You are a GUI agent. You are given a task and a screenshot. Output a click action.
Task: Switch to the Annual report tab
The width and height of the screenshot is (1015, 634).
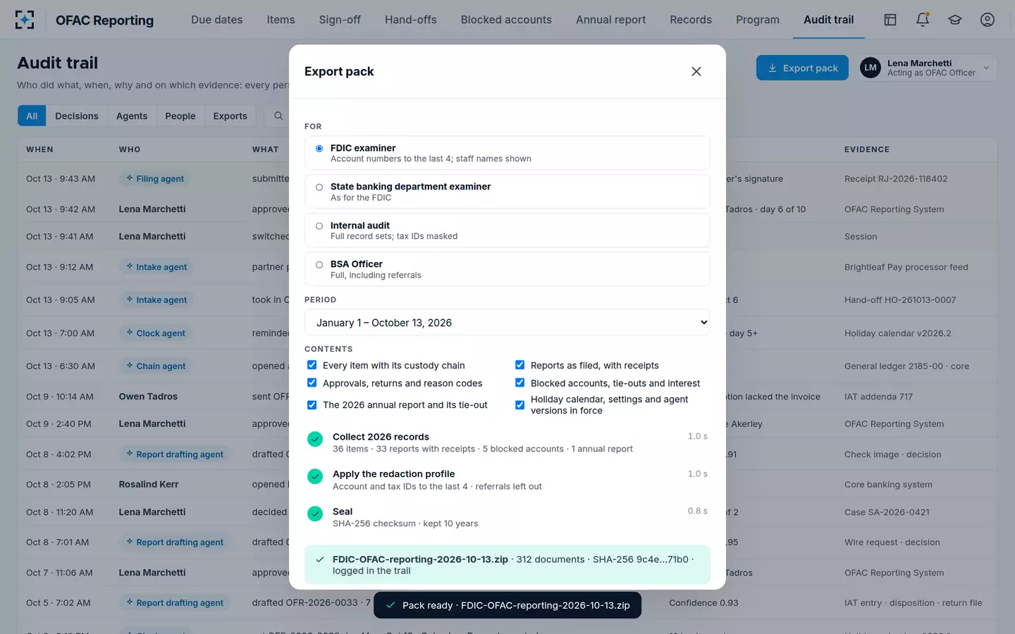point(610,20)
